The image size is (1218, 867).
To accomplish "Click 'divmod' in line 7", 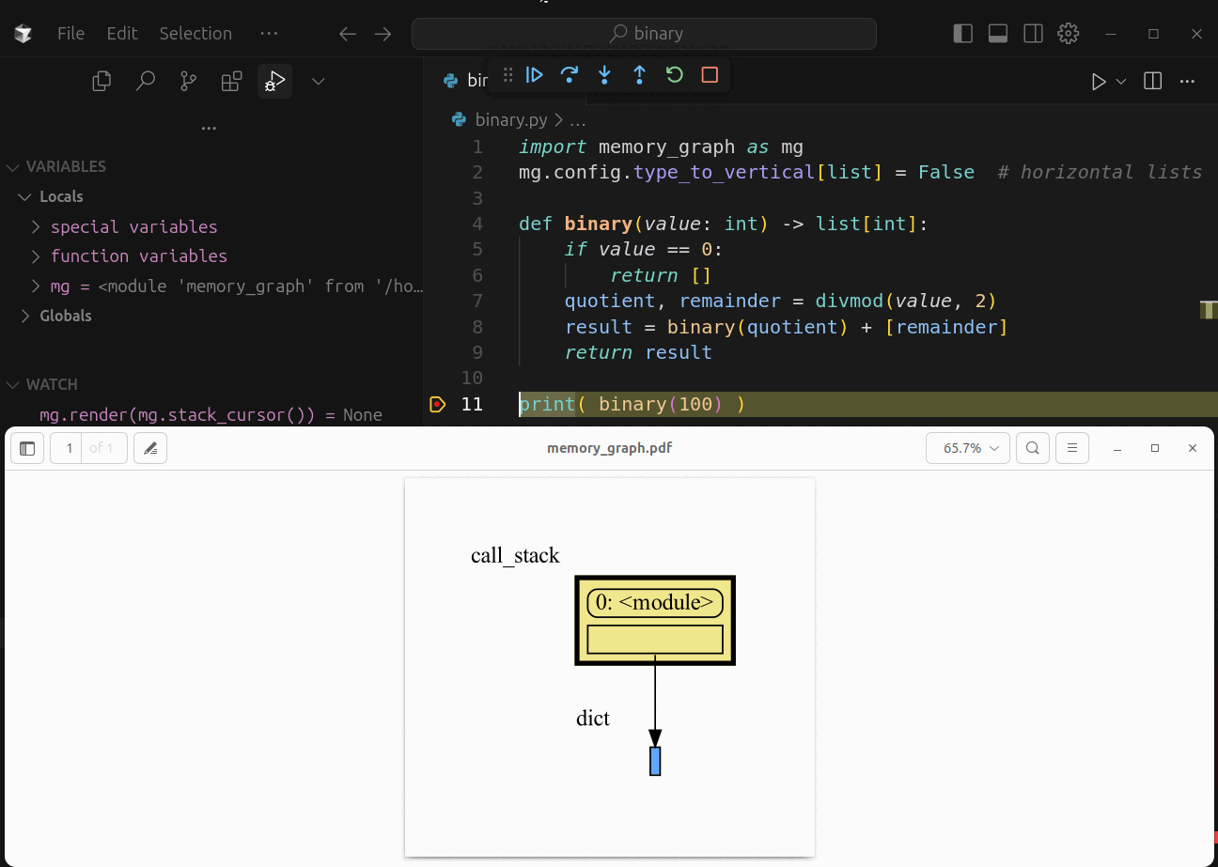I will pos(851,301).
